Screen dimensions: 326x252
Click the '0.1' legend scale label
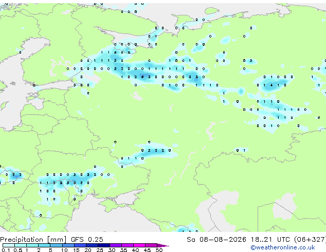6,250
